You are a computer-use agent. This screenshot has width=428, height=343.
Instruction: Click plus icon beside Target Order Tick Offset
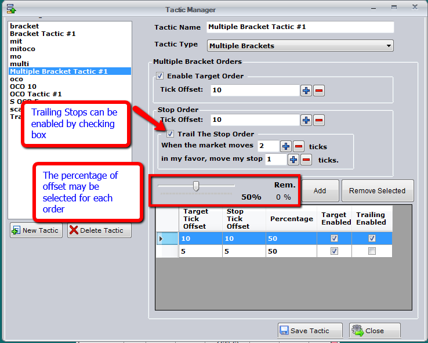point(306,91)
